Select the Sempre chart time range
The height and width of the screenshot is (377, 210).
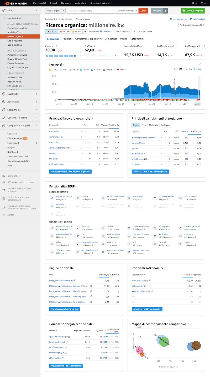[x=198, y=69]
